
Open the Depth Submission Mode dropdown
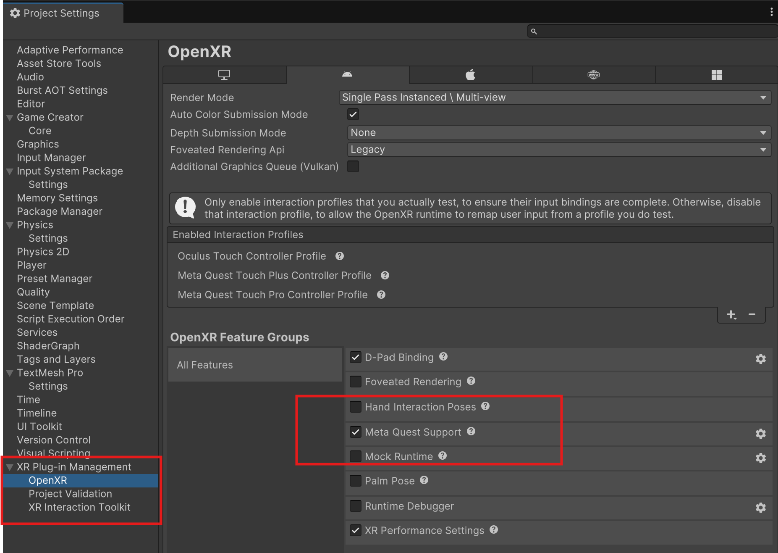(558, 133)
